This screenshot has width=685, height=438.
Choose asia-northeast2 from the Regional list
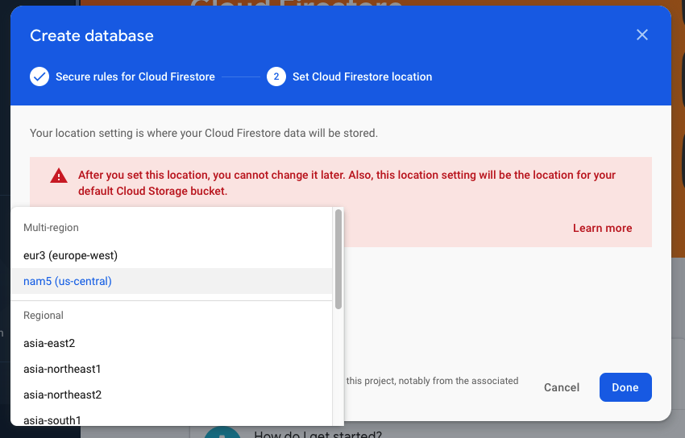[x=62, y=395]
